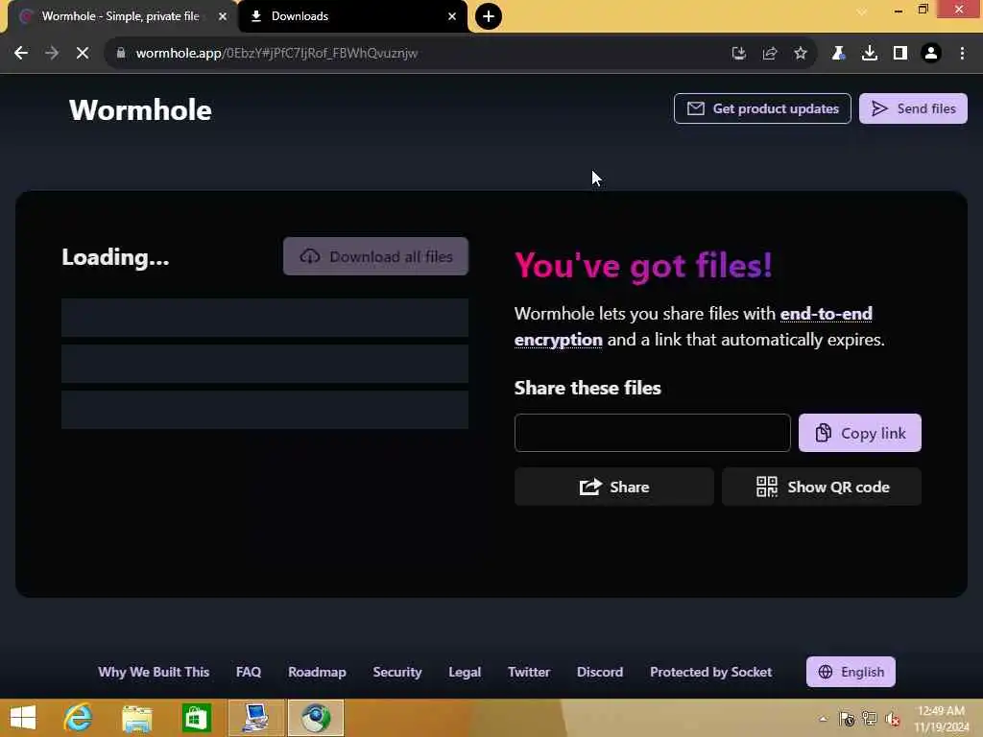Viewport: 983px width, 737px height.
Task: Switch to the Downloads tab
Action: pyautogui.click(x=352, y=16)
